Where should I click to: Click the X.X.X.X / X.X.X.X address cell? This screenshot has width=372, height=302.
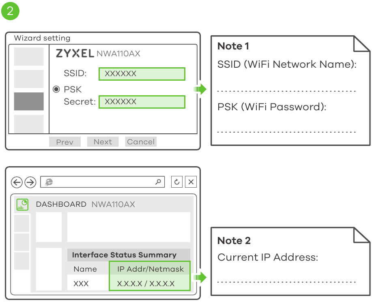click(146, 283)
